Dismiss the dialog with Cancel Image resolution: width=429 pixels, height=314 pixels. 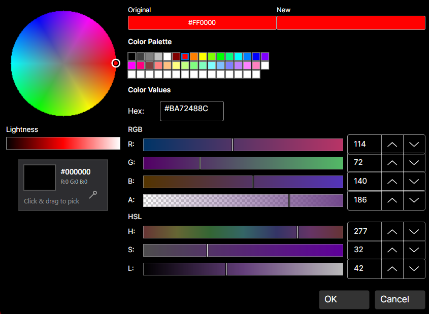click(400, 299)
